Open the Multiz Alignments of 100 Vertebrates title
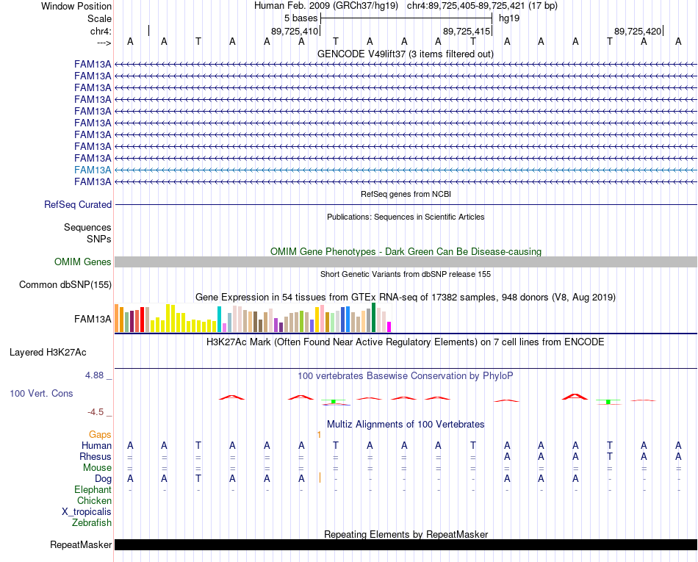This screenshot has width=698, height=562. pos(406,425)
